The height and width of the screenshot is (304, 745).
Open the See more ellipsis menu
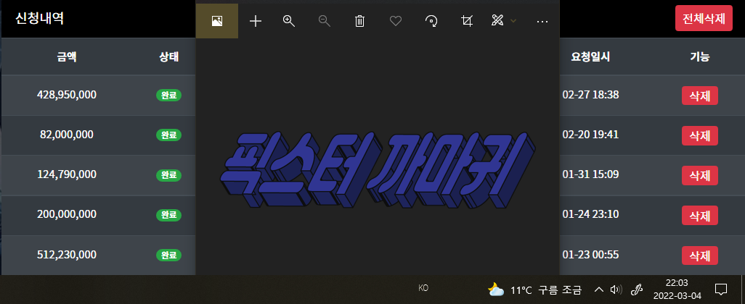click(x=542, y=21)
